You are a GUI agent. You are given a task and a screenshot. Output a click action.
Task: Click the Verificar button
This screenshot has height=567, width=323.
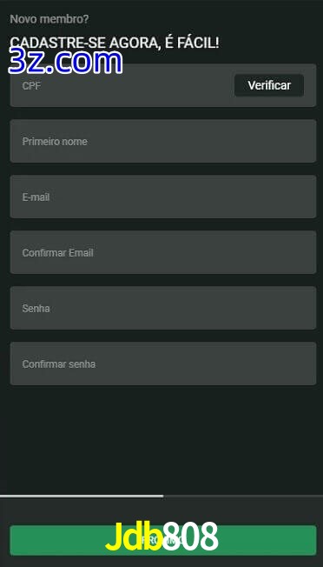[x=269, y=85]
